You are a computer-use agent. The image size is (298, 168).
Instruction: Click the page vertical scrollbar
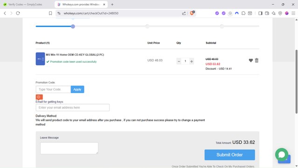pos(296,81)
